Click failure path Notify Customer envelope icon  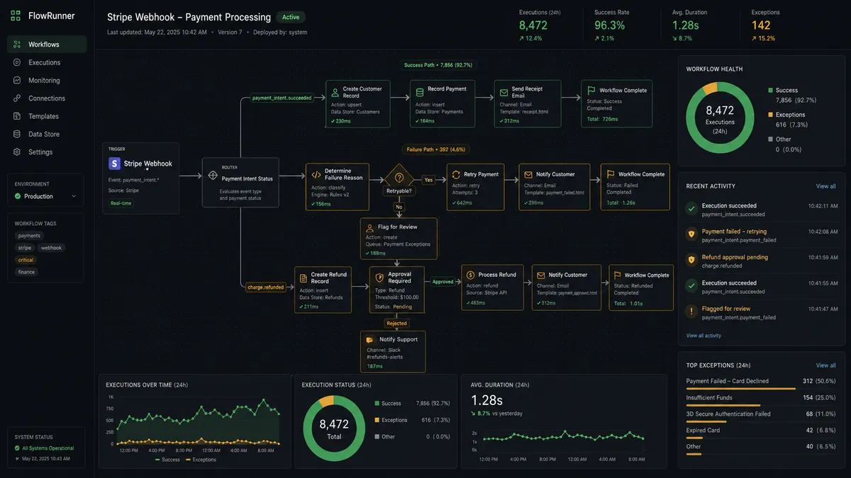pos(528,174)
